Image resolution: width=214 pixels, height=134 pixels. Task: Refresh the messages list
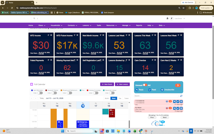coord(181,96)
